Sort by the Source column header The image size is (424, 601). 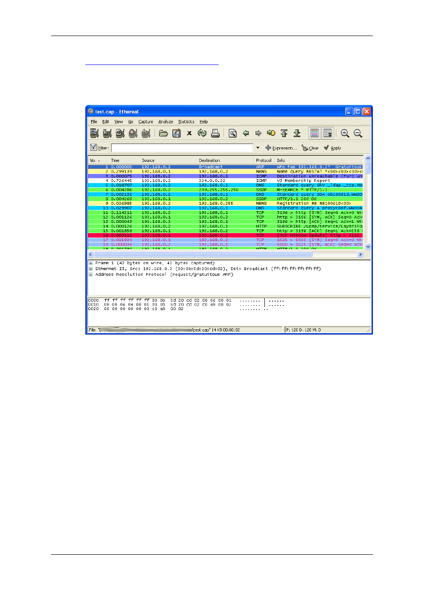point(168,160)
